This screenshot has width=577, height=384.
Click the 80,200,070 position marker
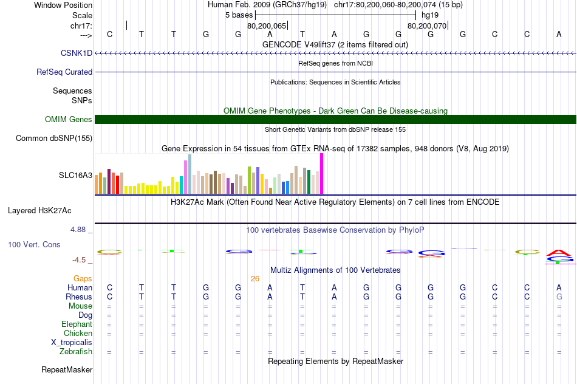pos(427,26)
